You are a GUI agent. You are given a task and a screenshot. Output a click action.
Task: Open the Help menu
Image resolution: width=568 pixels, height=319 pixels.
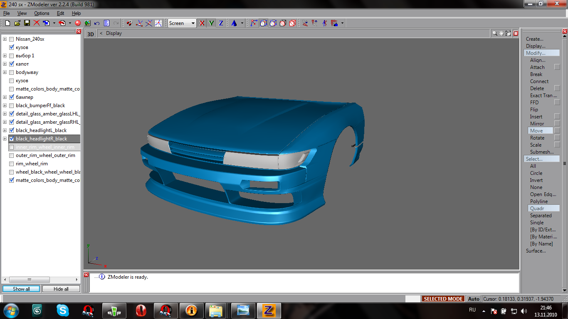pyautogui.click(x=76, y=13)
